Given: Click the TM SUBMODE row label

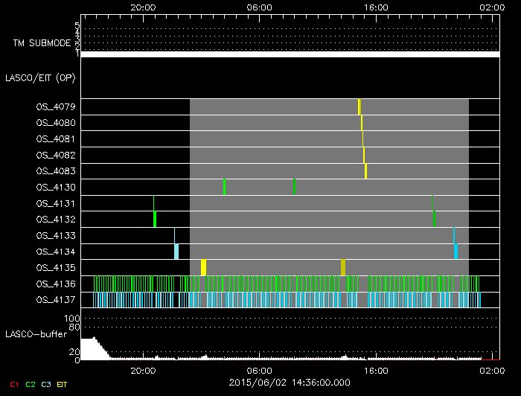Looking at the screenshot, I should pyautogui.click(x=40, y=43).
